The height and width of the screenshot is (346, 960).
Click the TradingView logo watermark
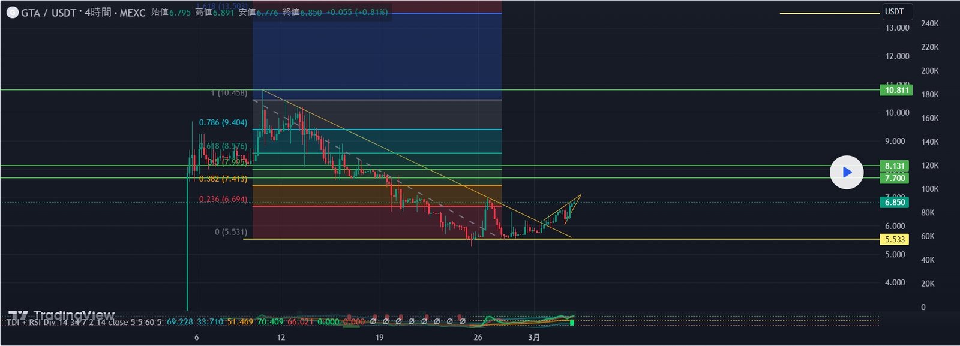pyautogui.click(x=62, y=315)
